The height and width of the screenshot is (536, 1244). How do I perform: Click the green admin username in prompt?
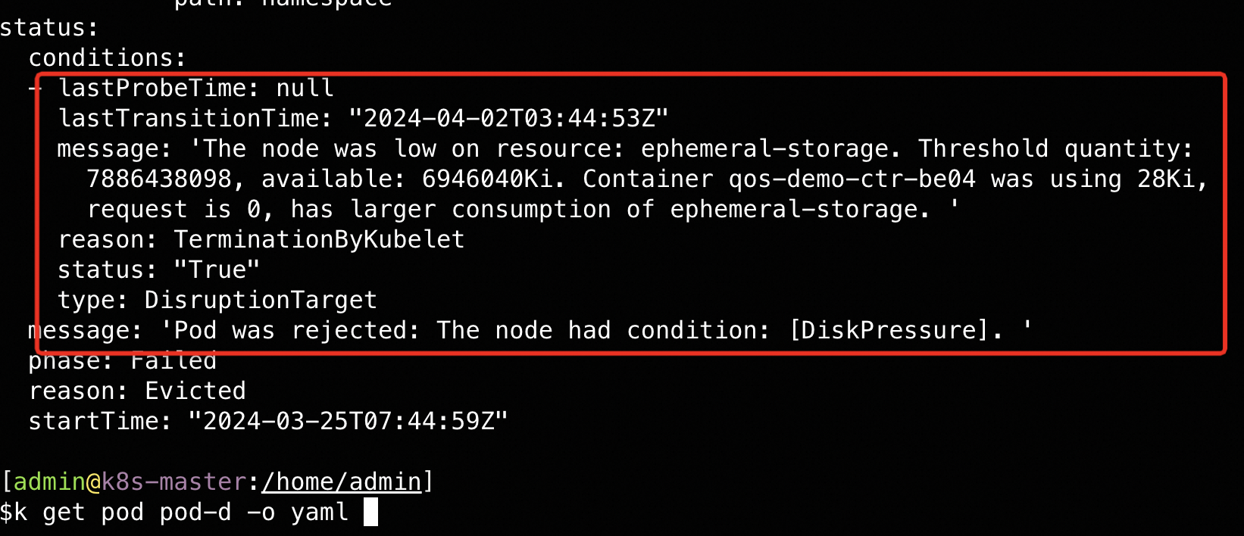click(x=49, y=481)
